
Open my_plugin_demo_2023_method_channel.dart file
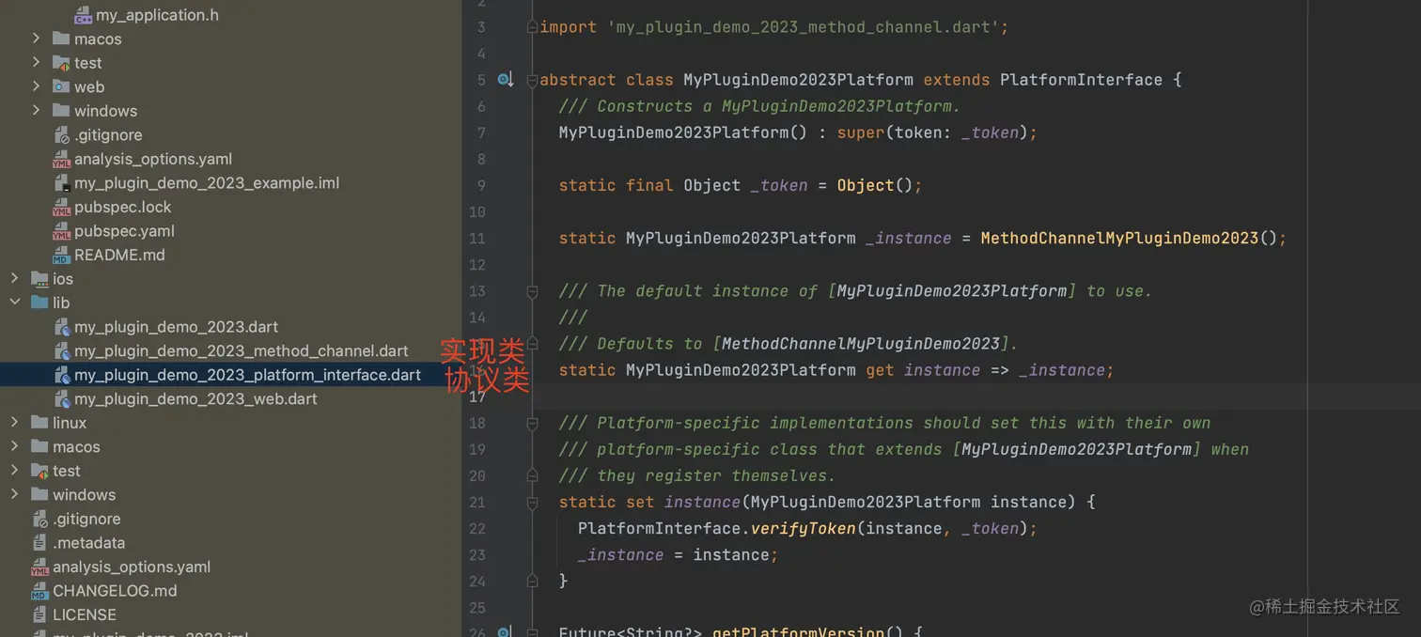pyautogui.click(x=242, y=350)
